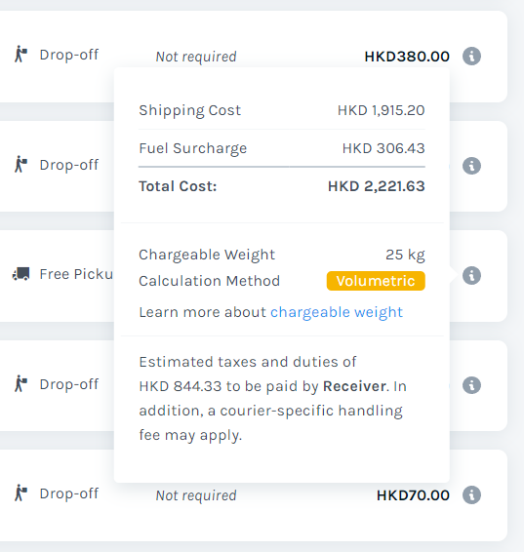Viewport: 524px width, 552px height.
Task: Click courier icon on fourth Drop-off row
Action: pyautogui.click(x=20, y=383)
